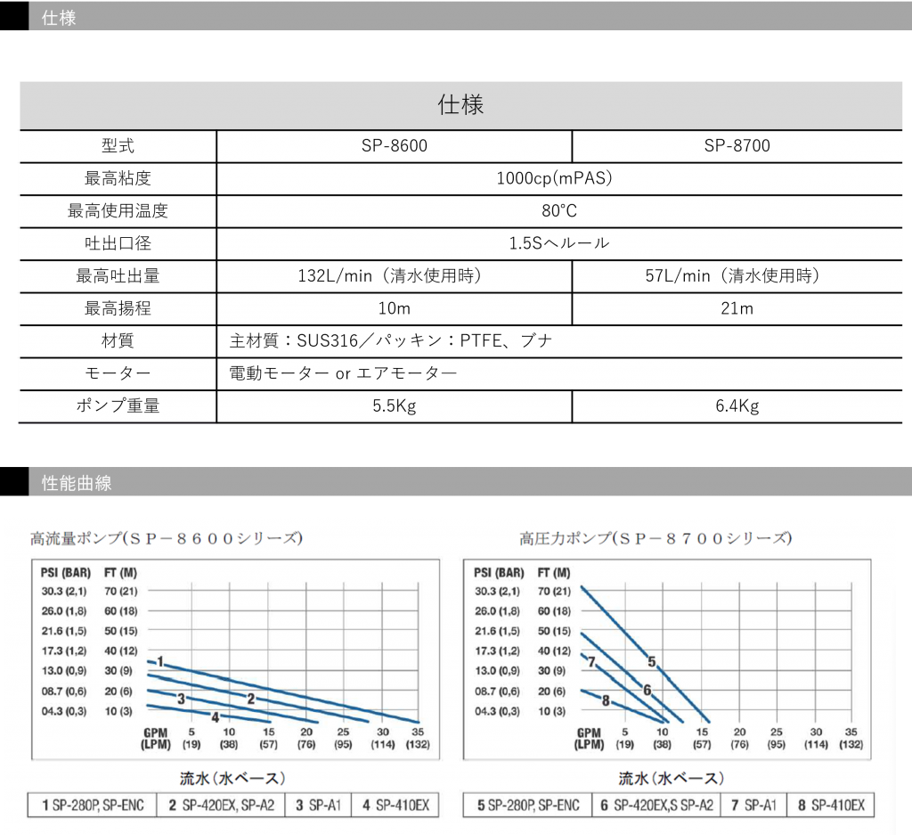This screenshot has height=835, width=912.
Task: Click the 仕様 section header bar
Action: 456,17
